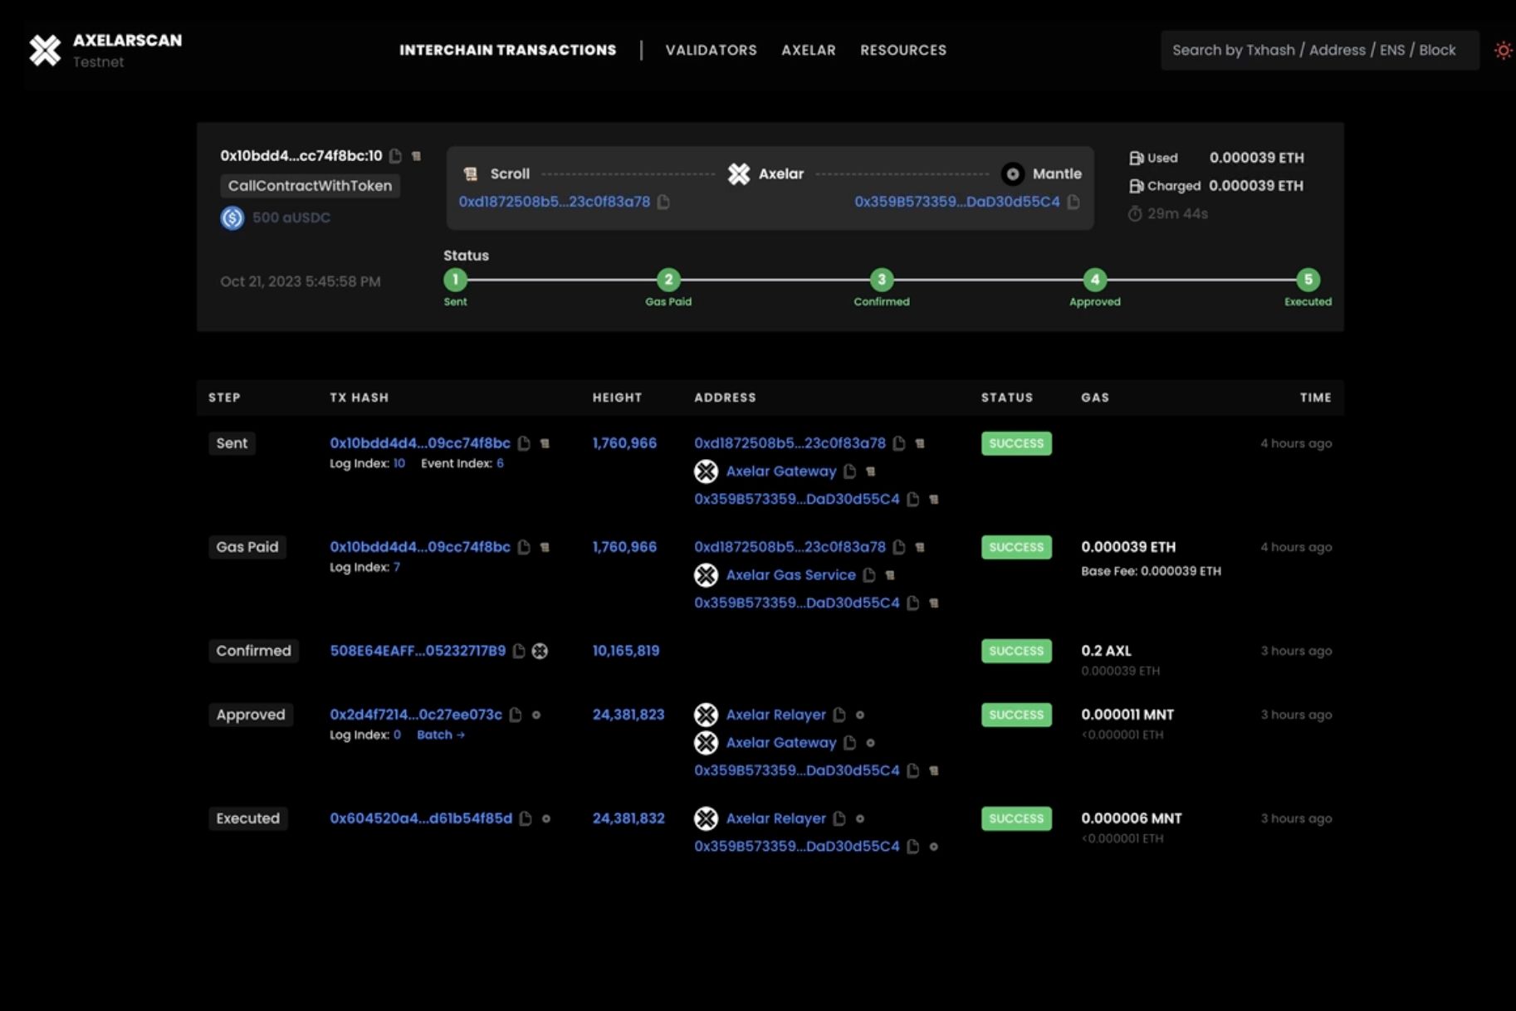Click the CallContractWithToken badge

tap(310, 186)
